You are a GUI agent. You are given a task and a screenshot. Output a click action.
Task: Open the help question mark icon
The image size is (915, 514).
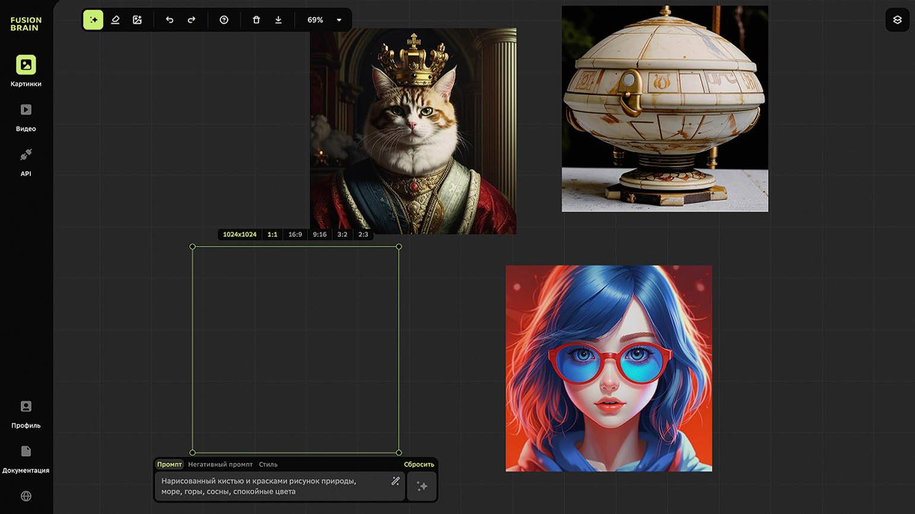click(224, 20)
